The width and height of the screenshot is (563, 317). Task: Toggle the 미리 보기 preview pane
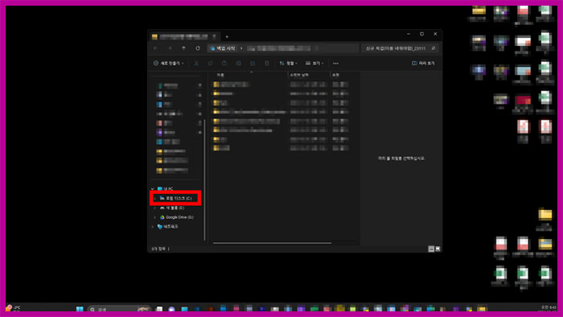(423, 64)
